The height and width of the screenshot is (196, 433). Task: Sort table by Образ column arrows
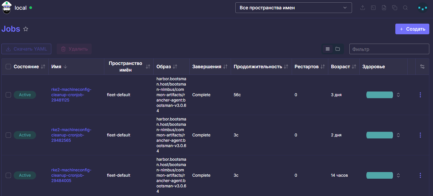point(175,67)
